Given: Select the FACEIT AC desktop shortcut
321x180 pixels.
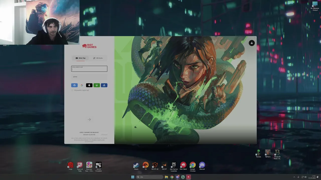Looking at the screenshot, I should pos(155,166).
